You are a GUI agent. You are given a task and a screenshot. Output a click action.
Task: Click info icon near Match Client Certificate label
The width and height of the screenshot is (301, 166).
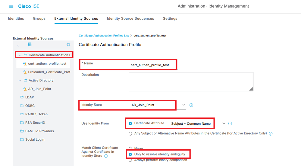(x=106, y=156)
